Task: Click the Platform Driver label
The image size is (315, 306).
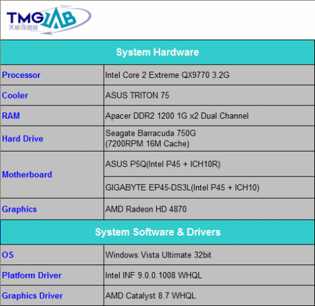Action: tap(31, 275)
